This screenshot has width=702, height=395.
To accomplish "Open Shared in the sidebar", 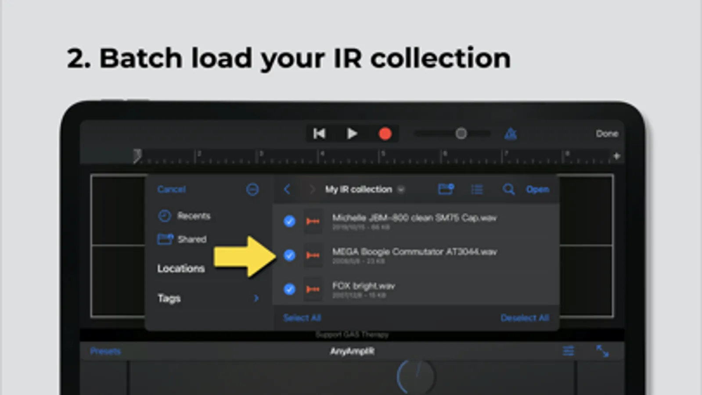I will [192, 239].
